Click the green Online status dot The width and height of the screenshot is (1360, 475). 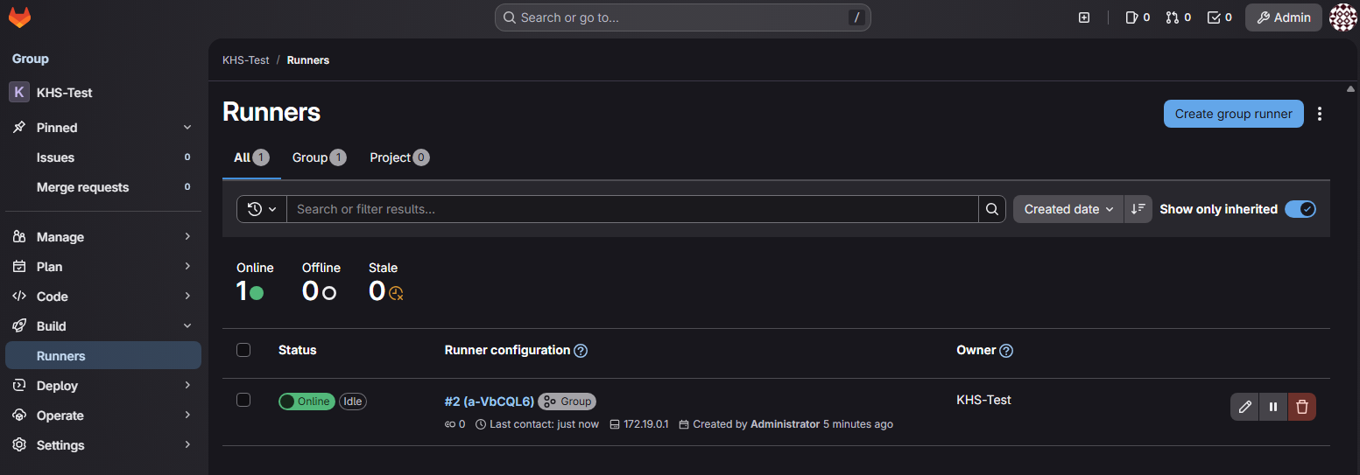click(x=257, y=293)
